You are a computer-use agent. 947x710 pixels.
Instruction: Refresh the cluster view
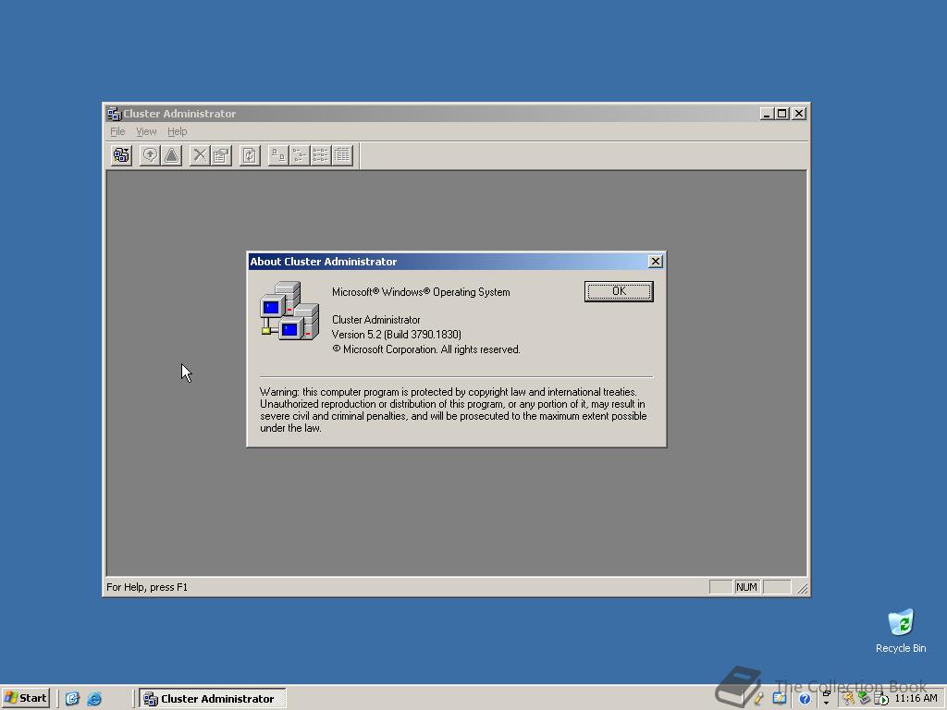click(249, 154)
